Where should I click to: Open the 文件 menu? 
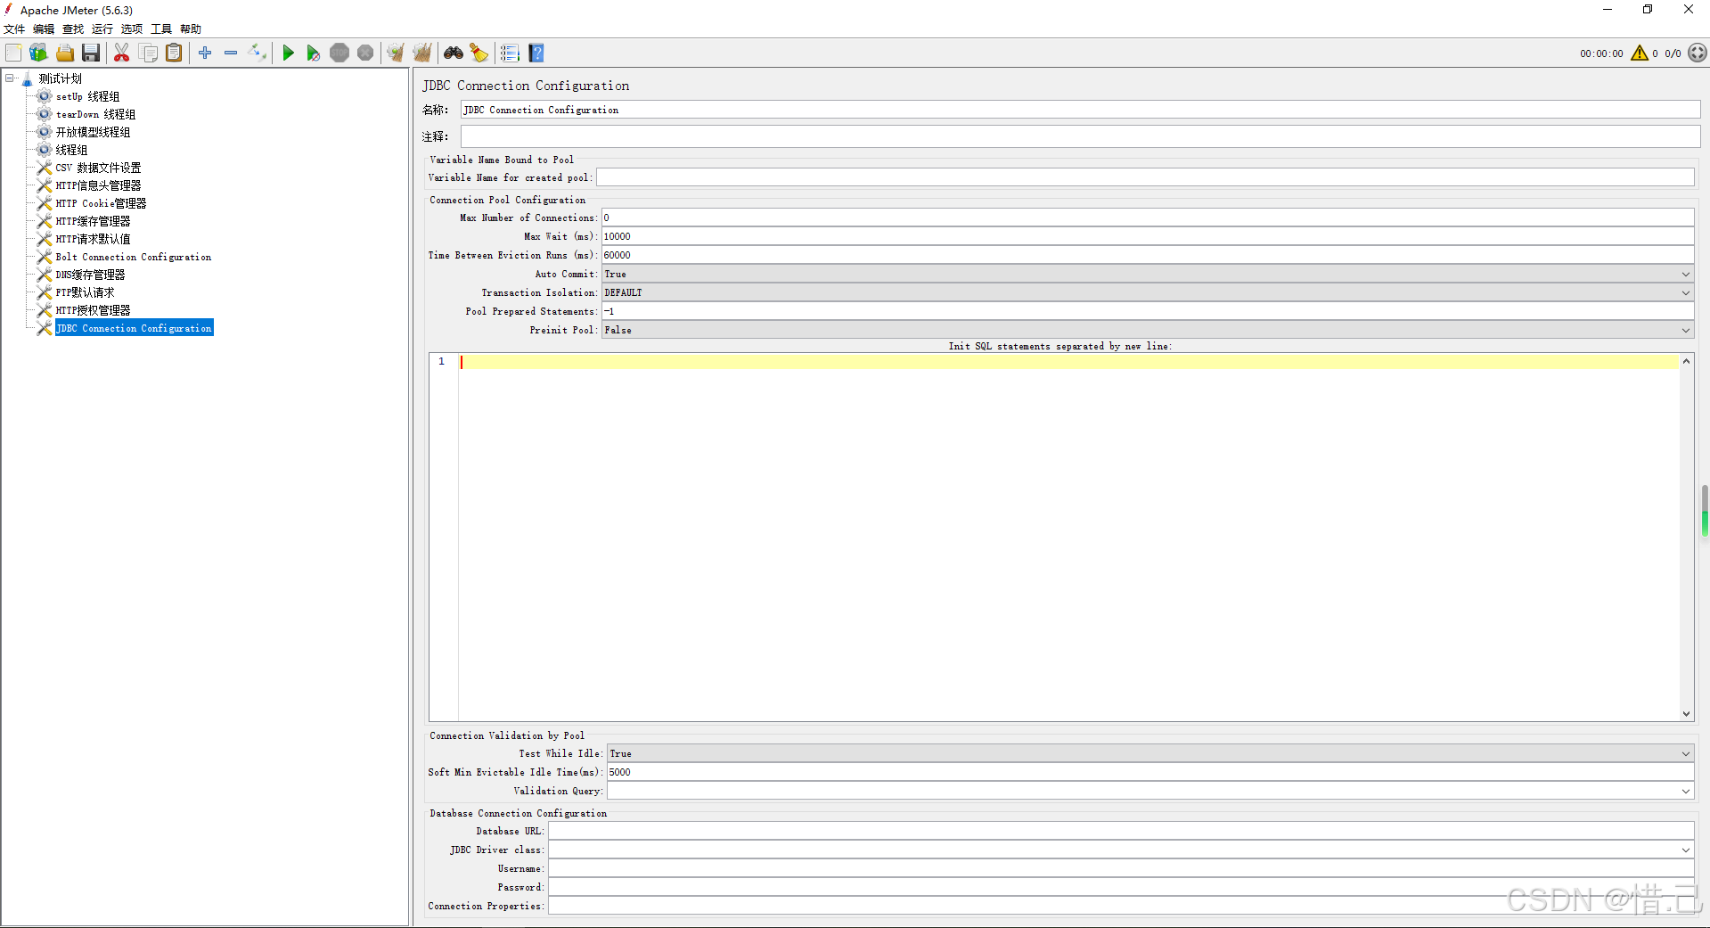tap(14, 29)
